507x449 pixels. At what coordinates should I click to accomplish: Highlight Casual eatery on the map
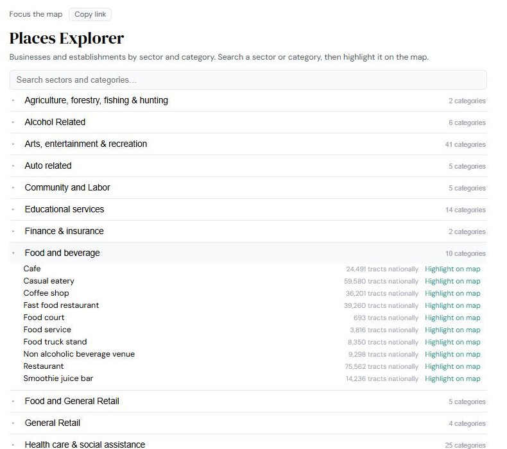click(x=452, y=281)
